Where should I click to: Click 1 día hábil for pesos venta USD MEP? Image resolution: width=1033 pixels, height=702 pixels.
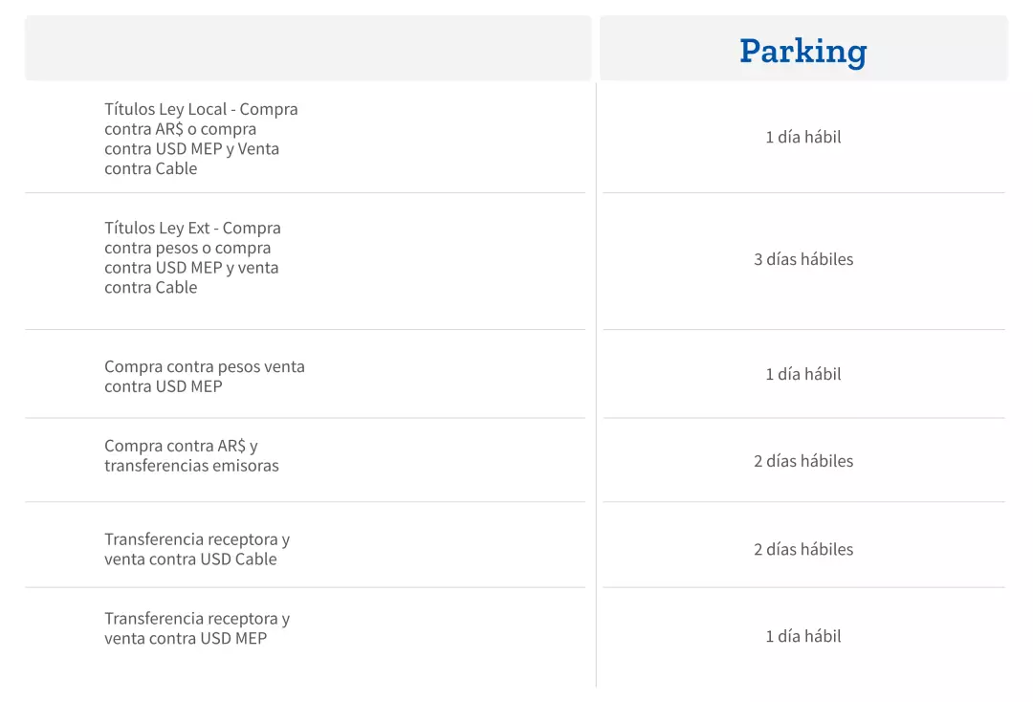pyautogui.click(x=803, y=374)
